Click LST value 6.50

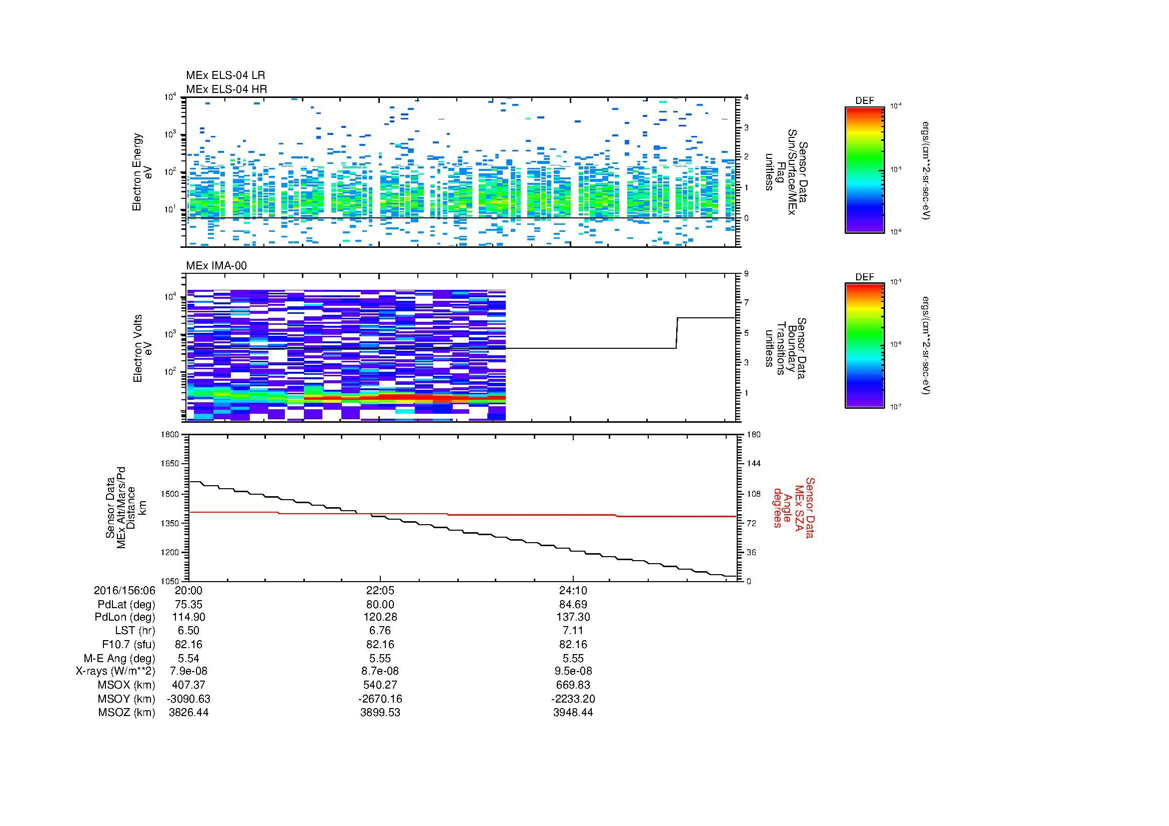coord(188,631)
